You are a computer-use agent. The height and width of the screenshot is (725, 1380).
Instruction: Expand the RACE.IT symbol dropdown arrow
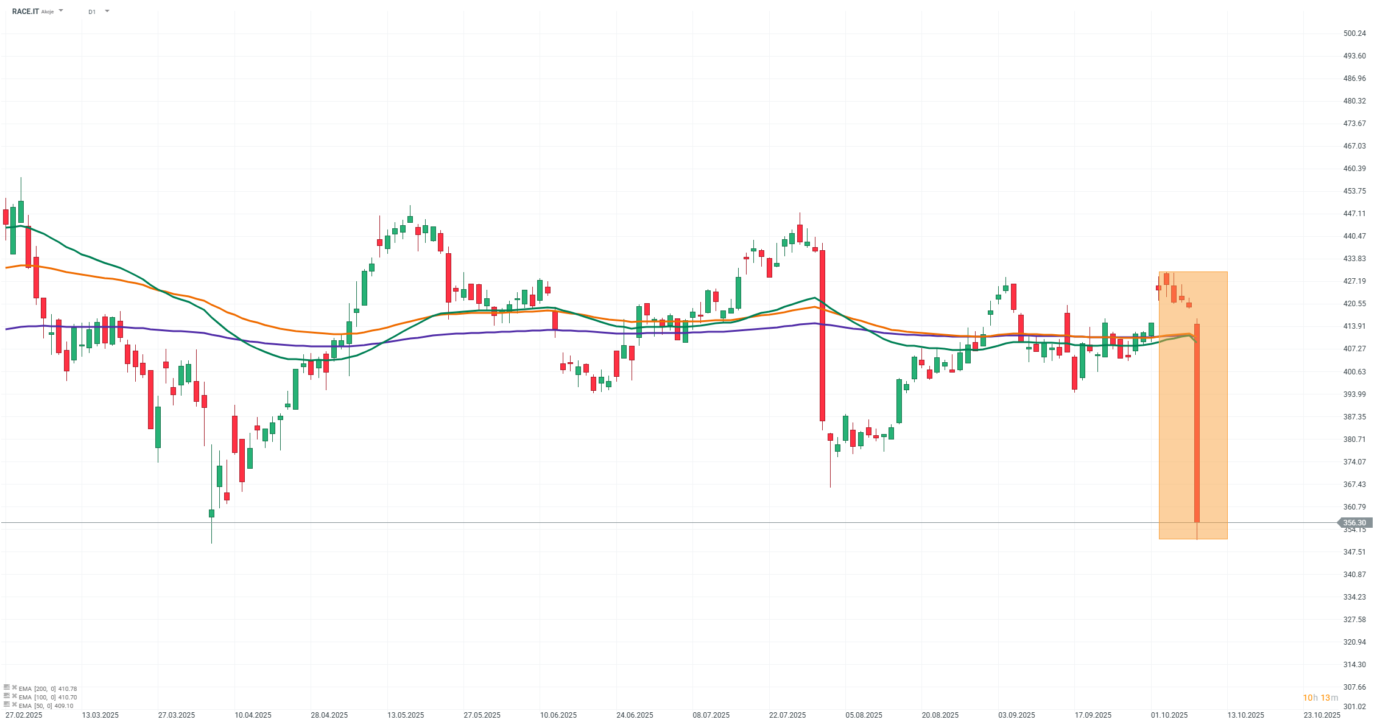coord(61,11)
